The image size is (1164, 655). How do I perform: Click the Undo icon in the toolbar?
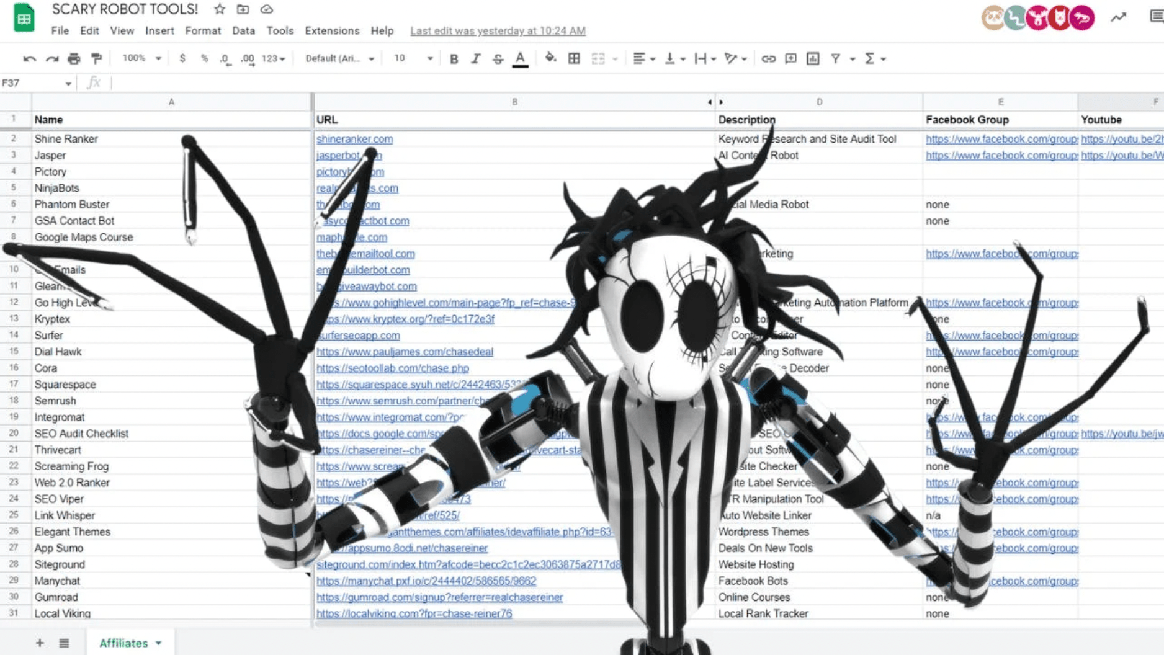(29, 58)
